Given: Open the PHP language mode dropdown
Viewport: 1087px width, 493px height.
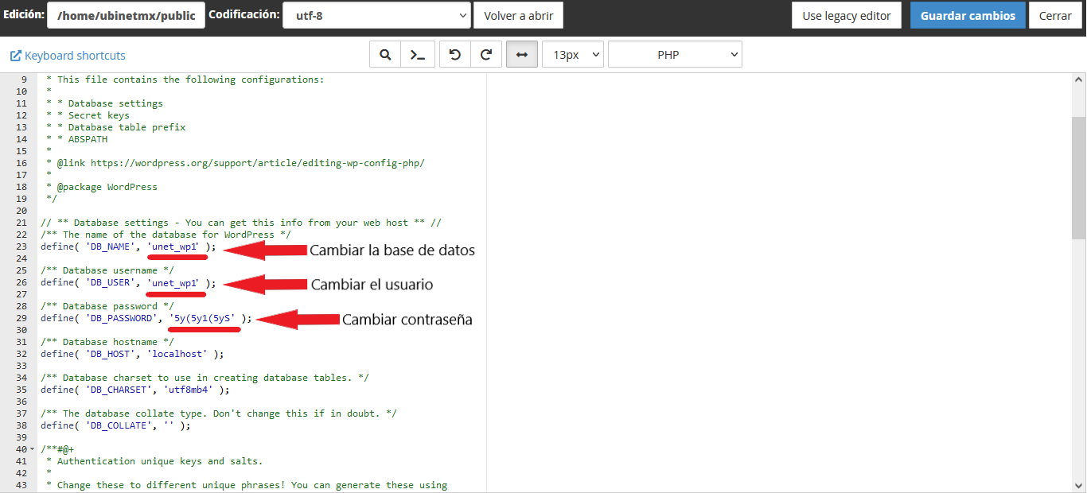Looking at the screenshot, I should 675,55.
